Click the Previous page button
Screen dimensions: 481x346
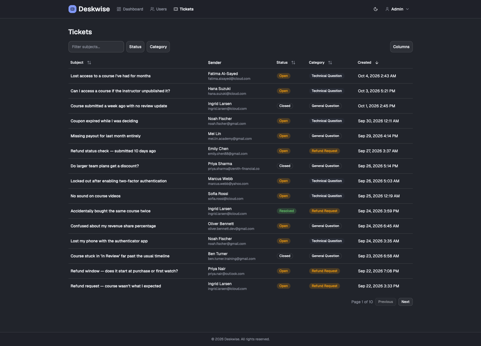tap(386, 302)
